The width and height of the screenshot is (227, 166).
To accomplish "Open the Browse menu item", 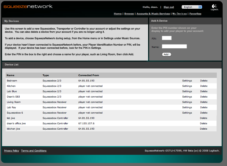I will point(129,14).
